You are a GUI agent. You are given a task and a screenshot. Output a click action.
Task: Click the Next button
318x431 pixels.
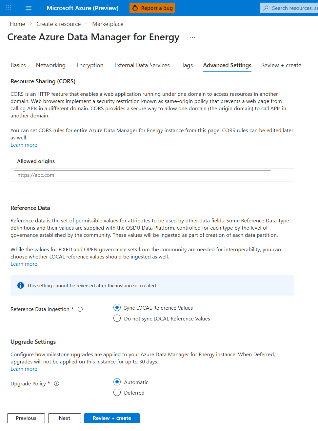coord(65,418)
